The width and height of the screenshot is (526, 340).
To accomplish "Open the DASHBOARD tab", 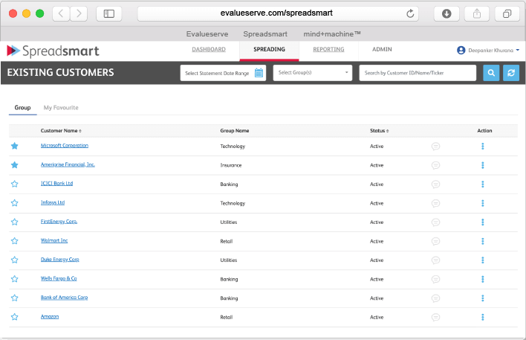I will (x=209, y=49).
